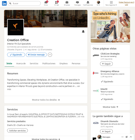Click the search magnifier icon
135x140 pixels.
point(10,3)
